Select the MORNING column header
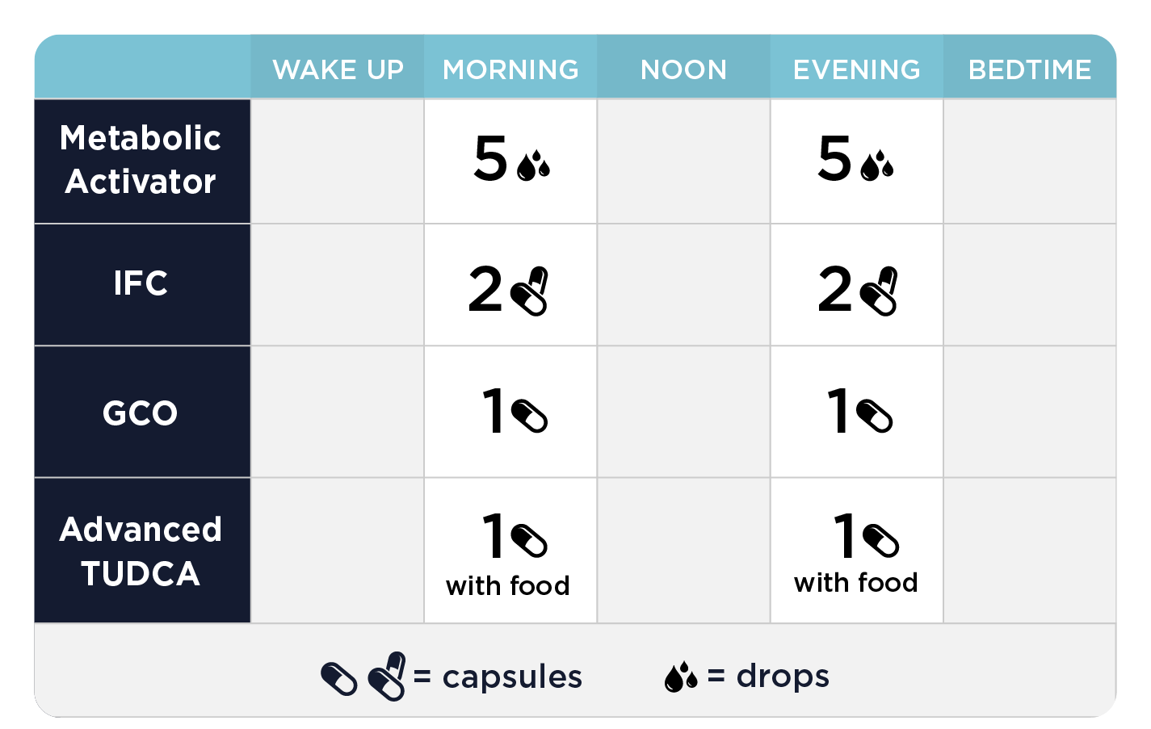 pos(510,69)
